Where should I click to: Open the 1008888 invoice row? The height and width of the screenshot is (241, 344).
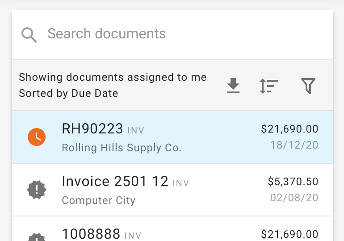point(172,229)
